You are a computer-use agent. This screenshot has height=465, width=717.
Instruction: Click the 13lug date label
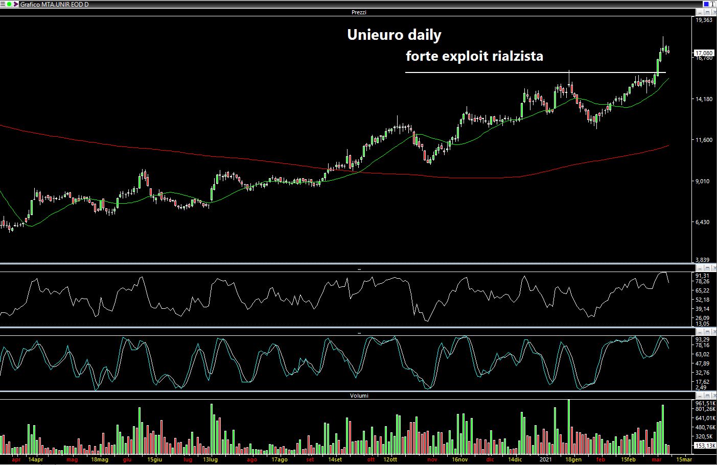click(210, 459)
